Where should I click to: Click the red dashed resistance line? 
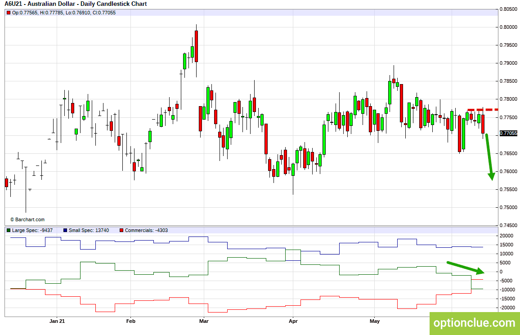[483, 110]
